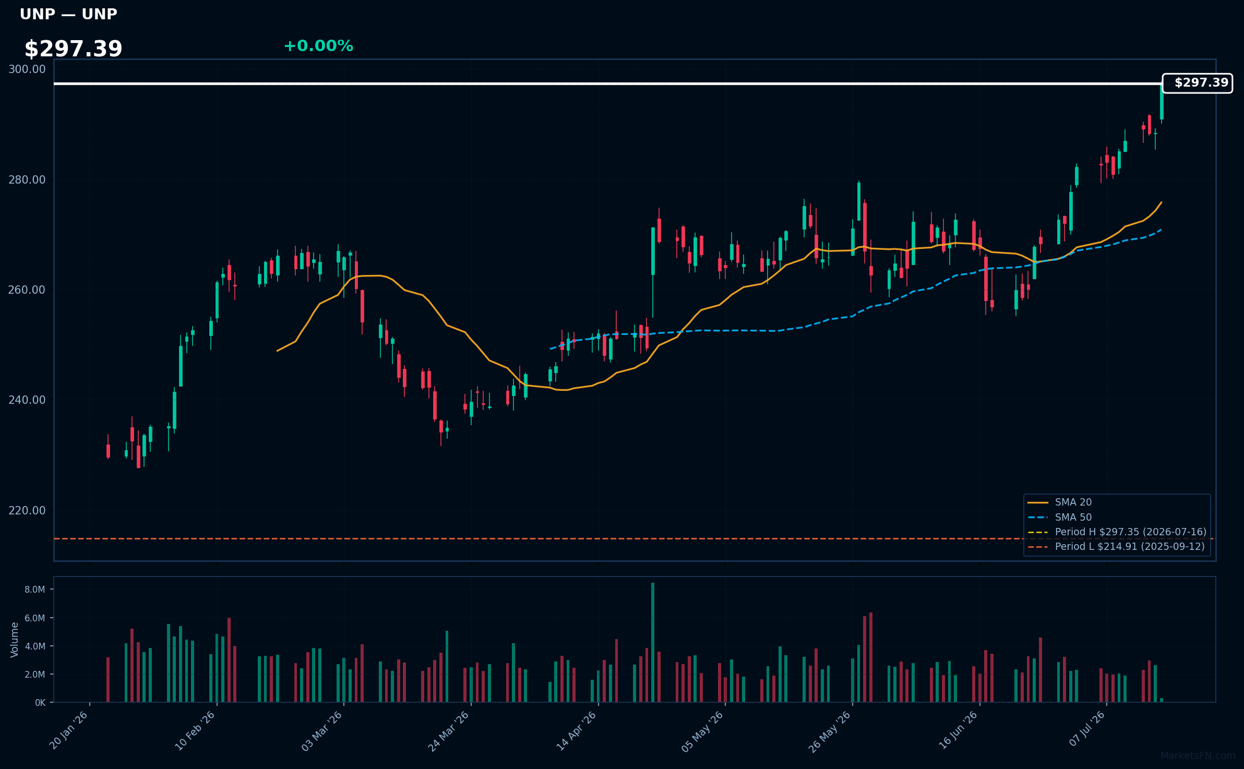Image resolution: width=1244 pixels, height=769 pixels.
Task: Click the Volume axis title
Action: [x=15, y=640]
